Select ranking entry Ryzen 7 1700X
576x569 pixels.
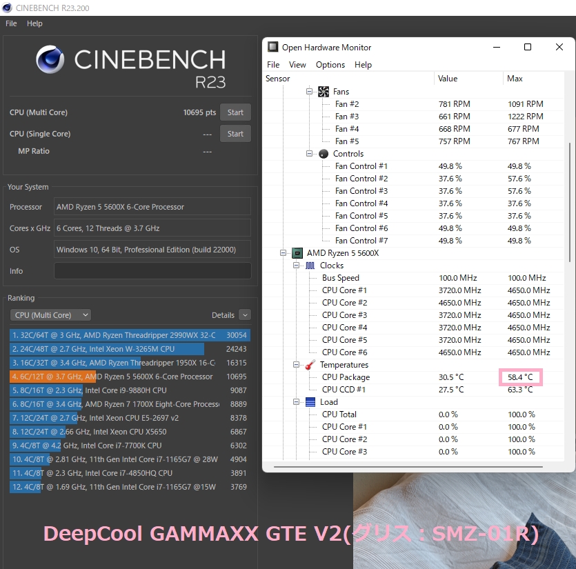click(130, 404)
